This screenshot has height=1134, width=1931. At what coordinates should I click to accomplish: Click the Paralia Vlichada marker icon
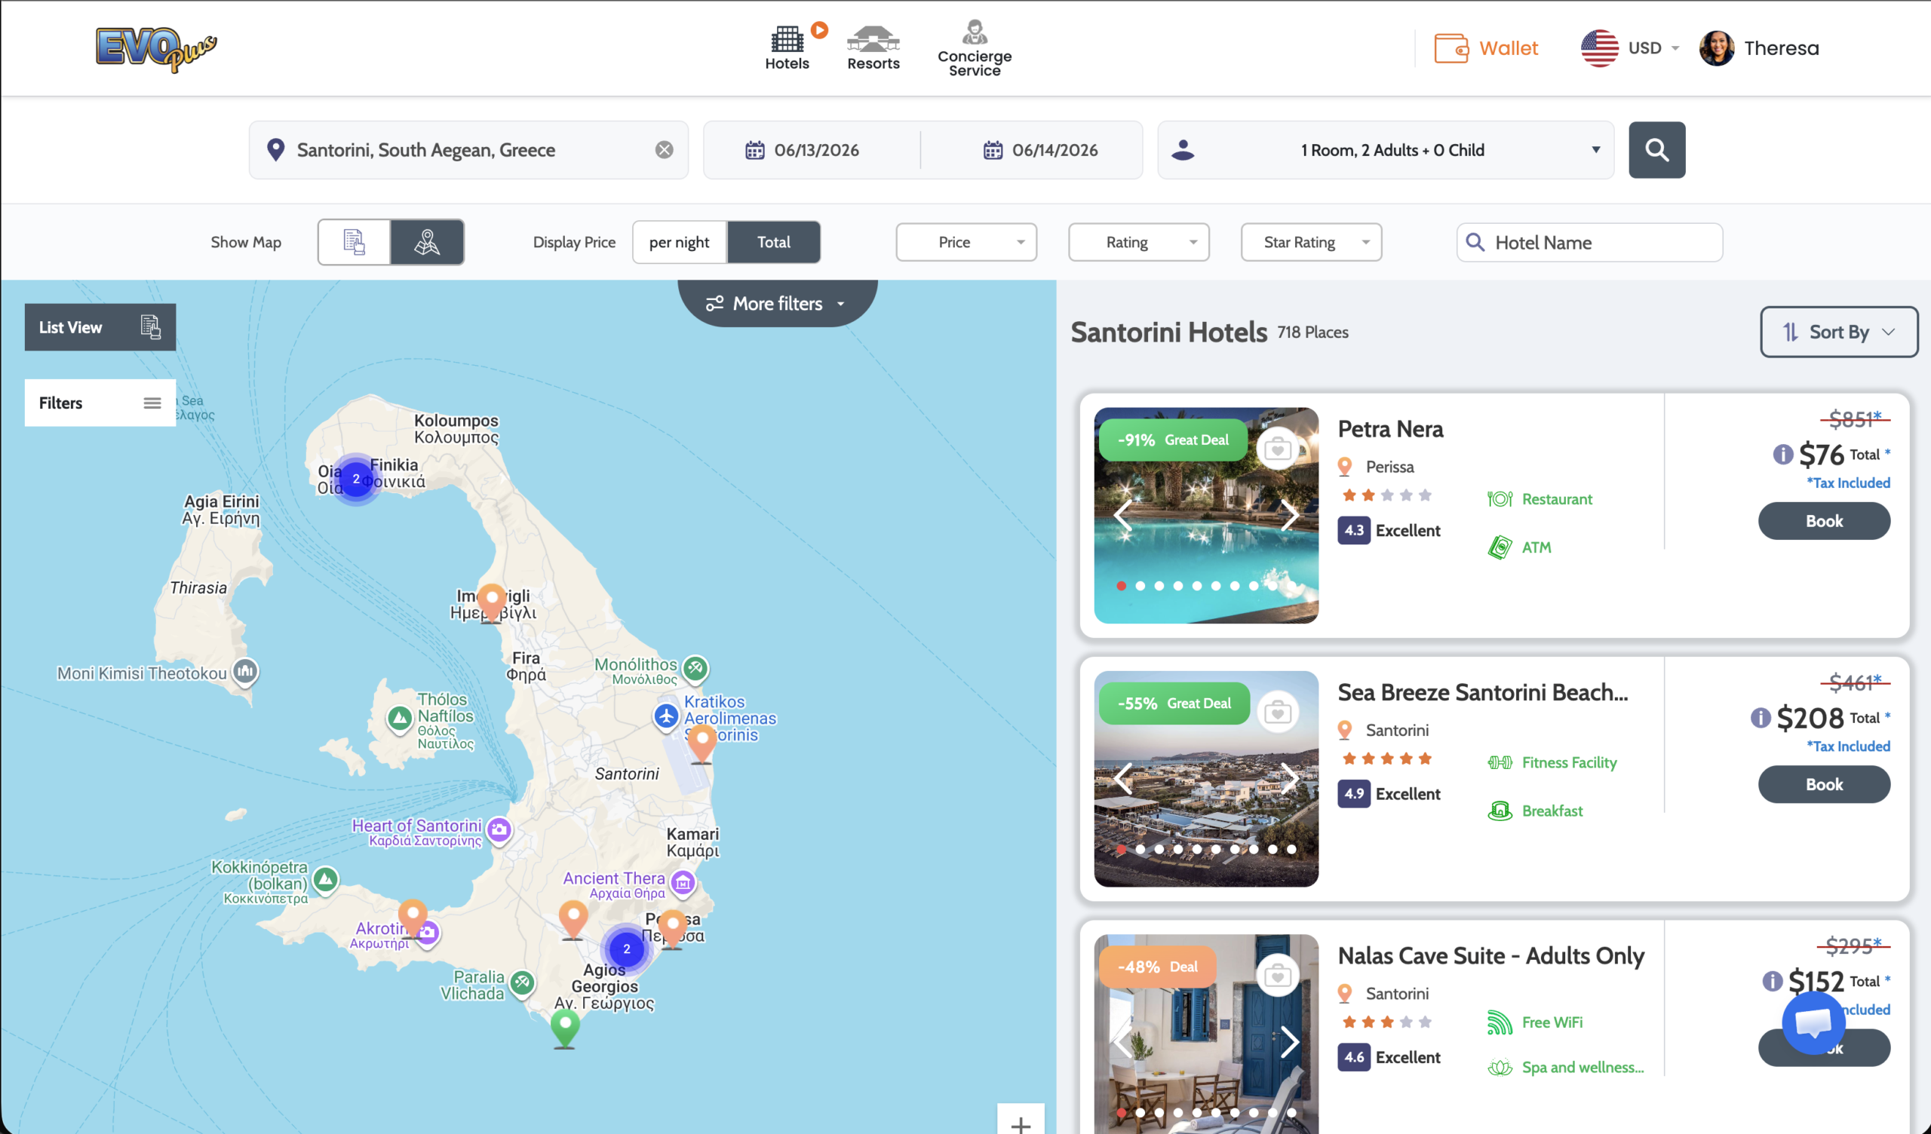[522, 982]
